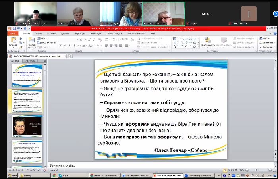Click the Пуск start button
Viewport: 278px width, 179px height.
pos(12,175)
